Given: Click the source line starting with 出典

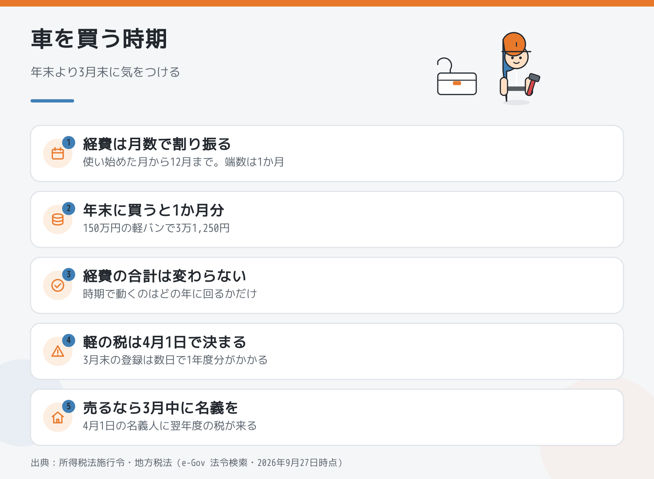Looking at the screenshot, I should click(187, 463).
